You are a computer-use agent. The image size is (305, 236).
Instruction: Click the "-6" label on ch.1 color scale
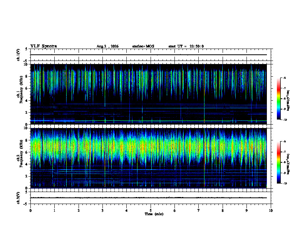coord(284,78)
